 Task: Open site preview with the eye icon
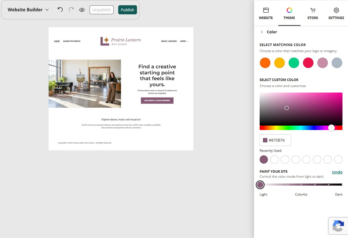pyautogui.click(x=82, y=10)
